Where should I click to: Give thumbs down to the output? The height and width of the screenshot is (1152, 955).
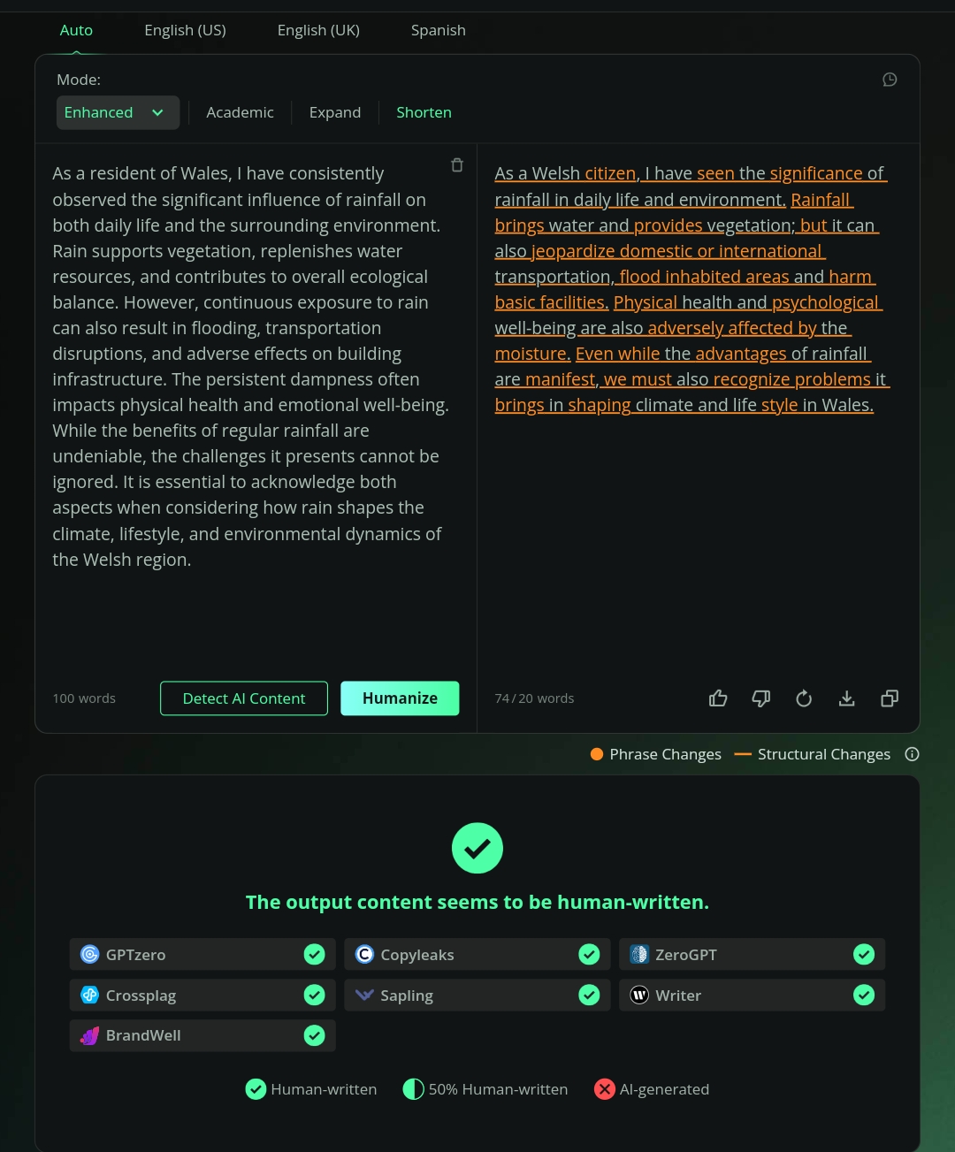point(760,698)
